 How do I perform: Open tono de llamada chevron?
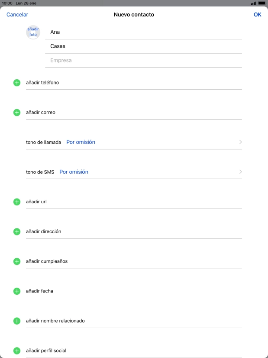(x=240, y=142)
